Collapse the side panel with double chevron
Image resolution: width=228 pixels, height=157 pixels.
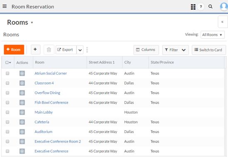[x=222, y=22]
